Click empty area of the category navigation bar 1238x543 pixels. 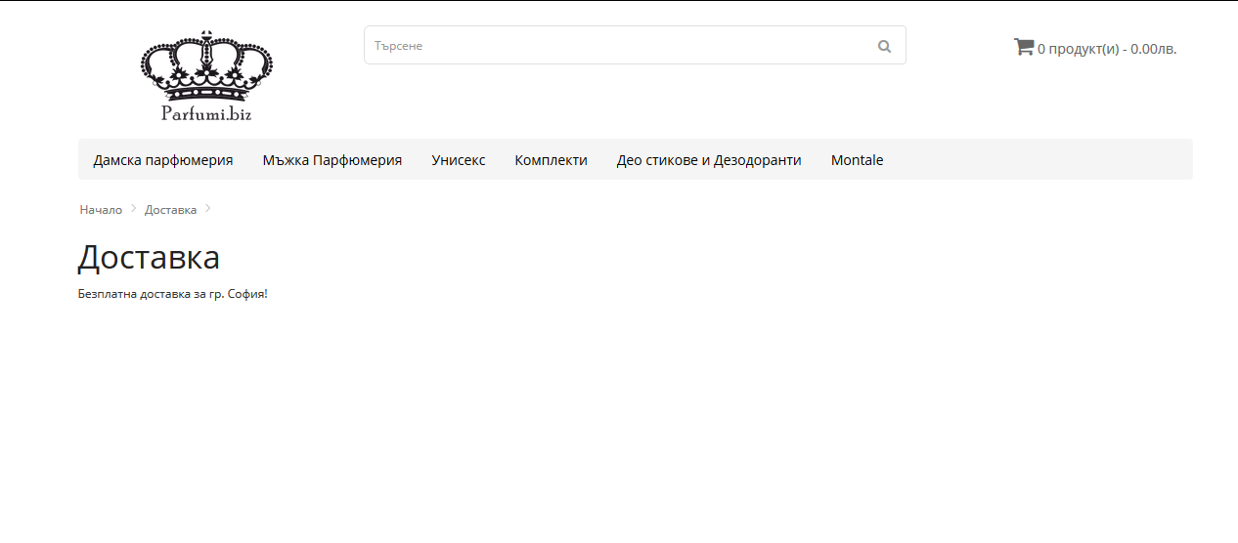pyautogui.click(x=1037, y=160)
